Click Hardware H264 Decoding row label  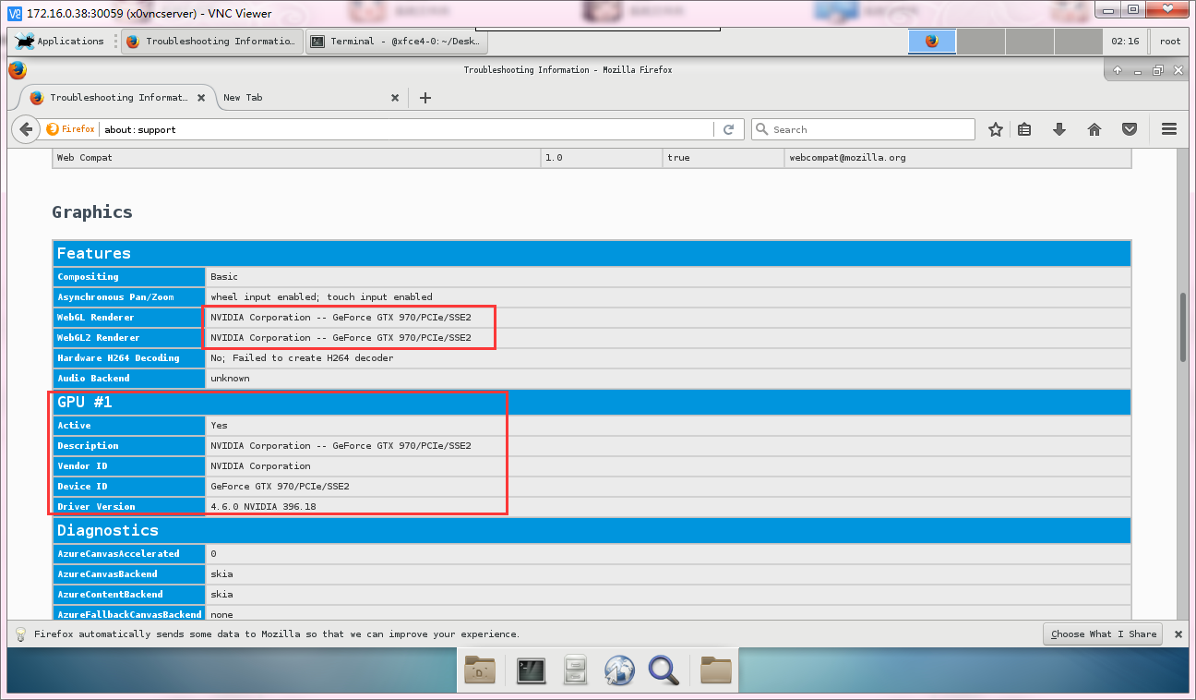pos(128,358)
